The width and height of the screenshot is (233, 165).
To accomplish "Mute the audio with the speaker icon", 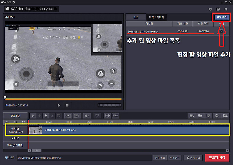I will click(x=87, y=116).
